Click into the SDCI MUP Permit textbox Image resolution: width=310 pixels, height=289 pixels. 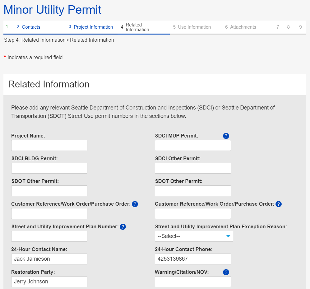coord(193,145)
